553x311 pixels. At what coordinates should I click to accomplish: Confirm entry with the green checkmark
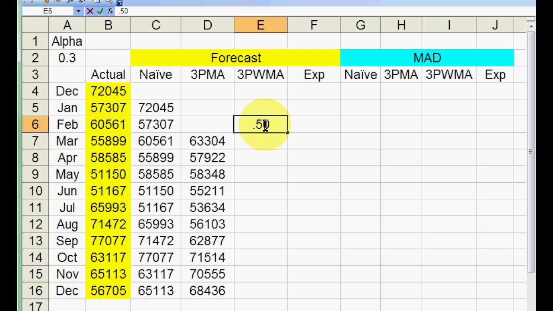click(100, 11)
